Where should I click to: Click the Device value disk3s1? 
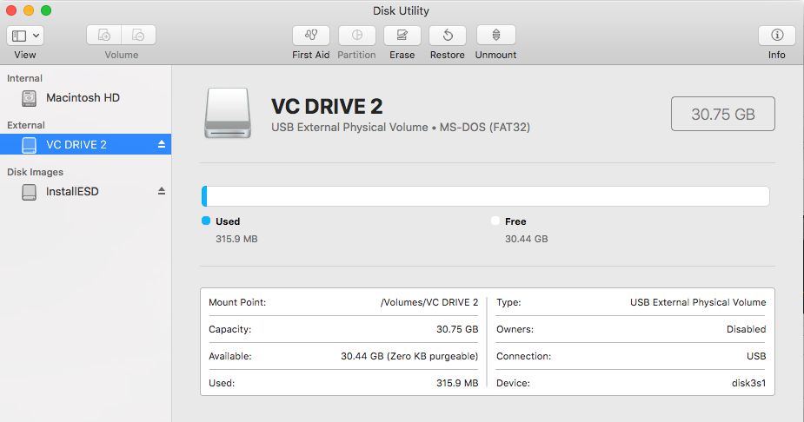pyautogui.click(x=748, y=383)
